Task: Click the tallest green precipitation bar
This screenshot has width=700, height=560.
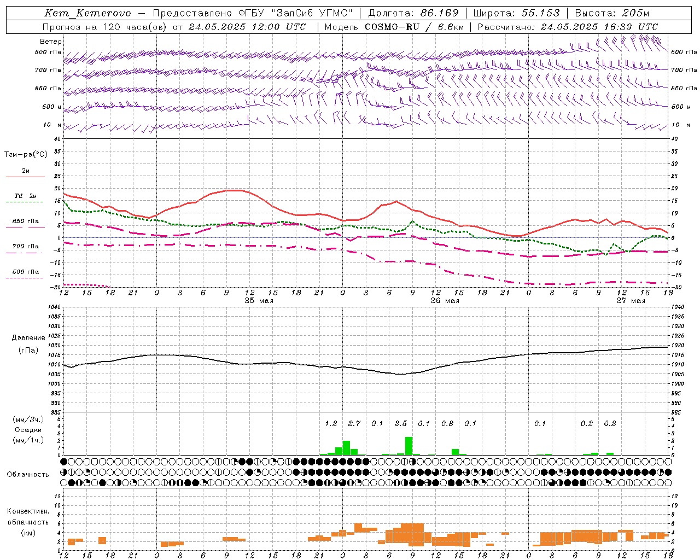Action: [x=409, y=446]
